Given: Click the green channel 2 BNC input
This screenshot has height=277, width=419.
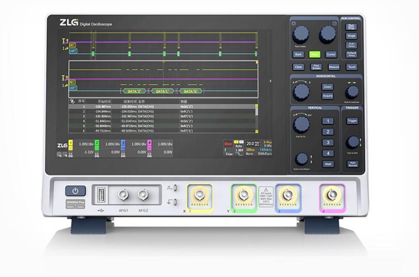Looking at the screenshot, I should click(x=243, y=196).
